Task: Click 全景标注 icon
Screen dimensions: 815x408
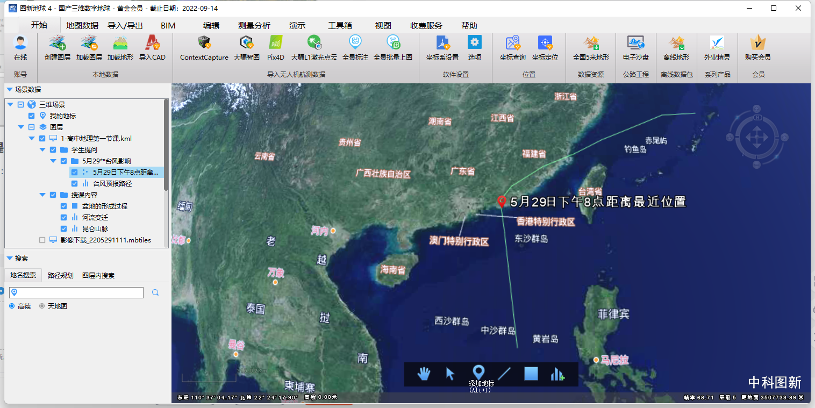Action: (355, 43)
